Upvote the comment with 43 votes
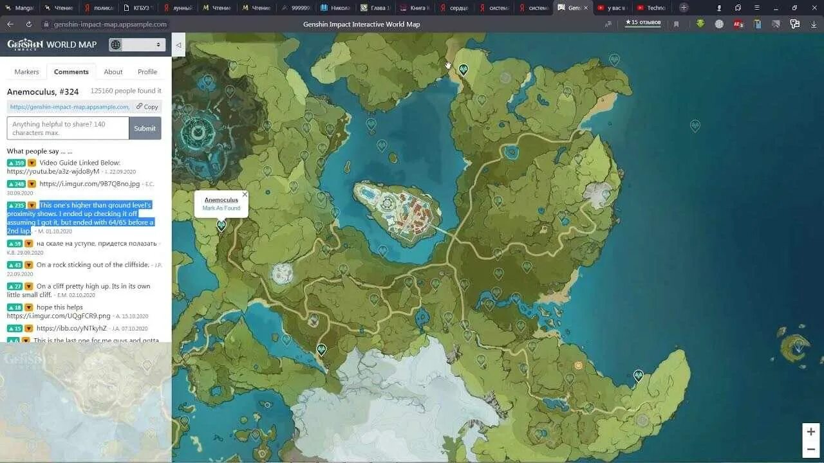Viewport: 824px width, 463px height. coord(15,265)
